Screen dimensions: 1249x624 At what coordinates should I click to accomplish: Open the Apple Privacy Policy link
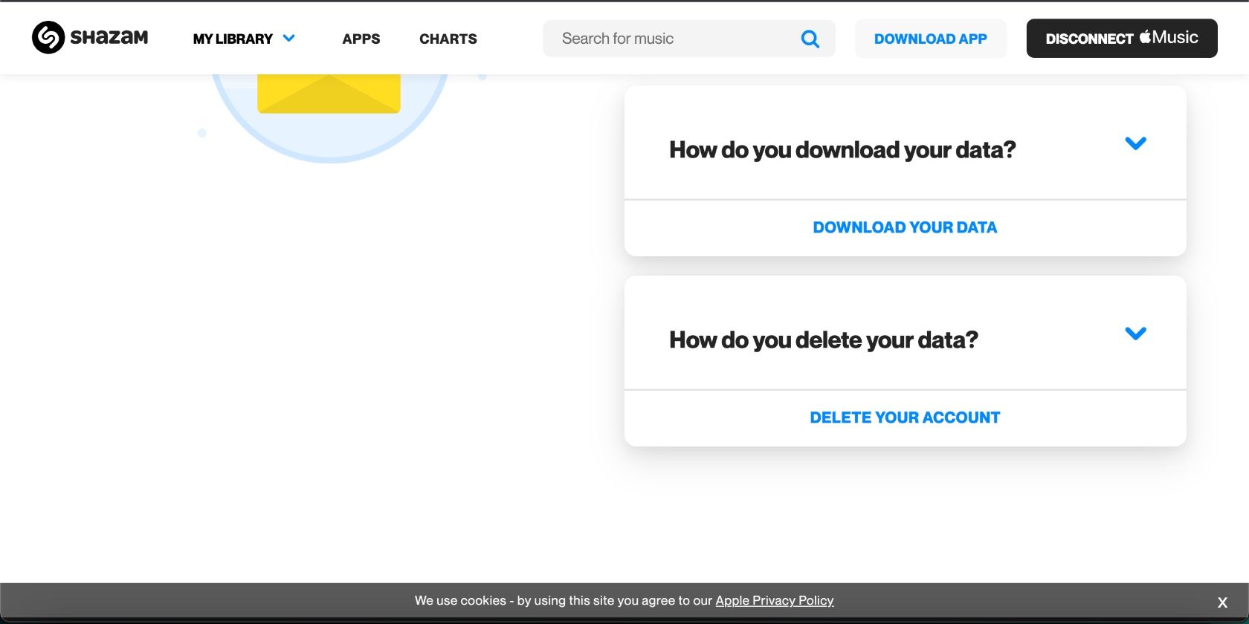pyautogui.click(x=775, y=600)
